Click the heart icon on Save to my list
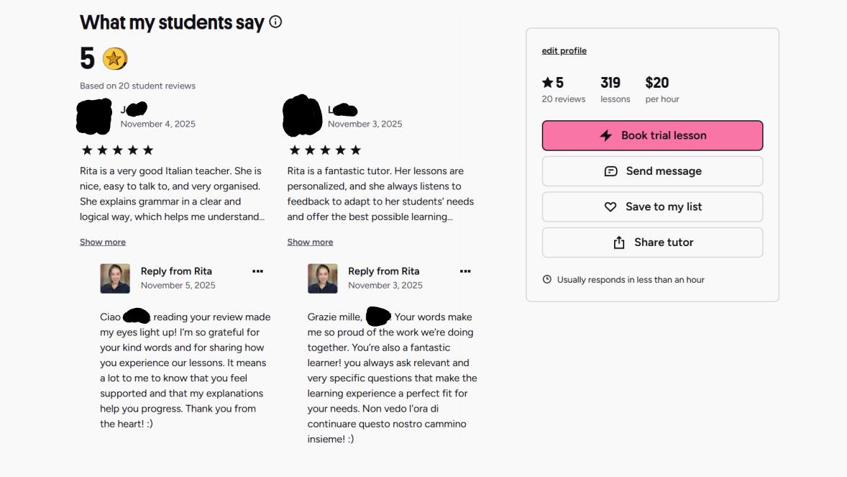Viewport: 847px width, 477px height. (610, 207)
